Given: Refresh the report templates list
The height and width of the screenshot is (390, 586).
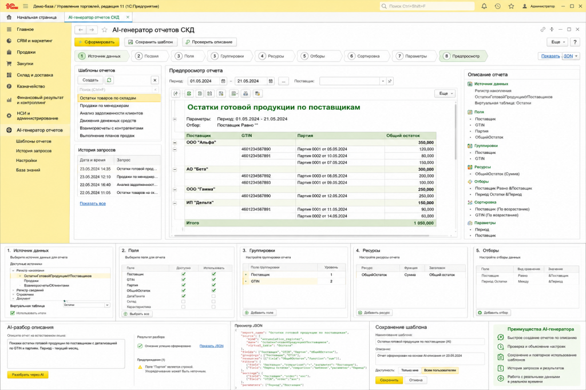Looking at the screenshot, I should click(109, 80).
